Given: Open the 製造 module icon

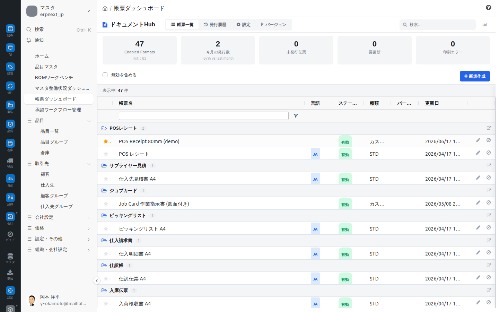Looking at the screenshot, I should click(10, 105).
